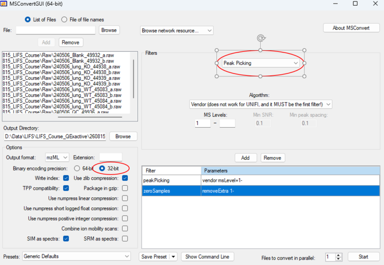Increase files to convert in parallel
The width and height of the screenshot is (384, 265).
338,255
